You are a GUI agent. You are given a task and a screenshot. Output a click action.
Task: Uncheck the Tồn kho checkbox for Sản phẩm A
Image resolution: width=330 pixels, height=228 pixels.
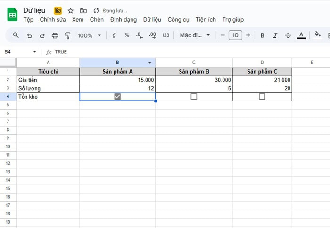click(x=117, y=96)
